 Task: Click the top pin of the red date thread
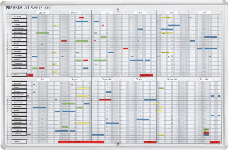pos(118,9)
